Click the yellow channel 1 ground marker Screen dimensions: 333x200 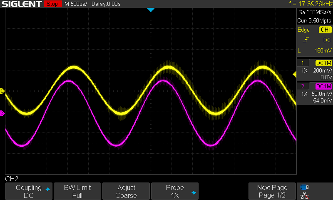[x=2, y=91]
